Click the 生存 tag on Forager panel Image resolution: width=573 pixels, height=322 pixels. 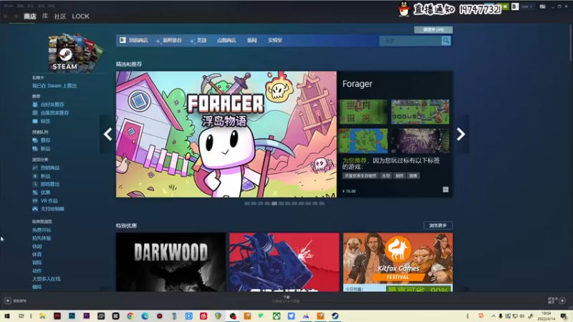point(386,176)
